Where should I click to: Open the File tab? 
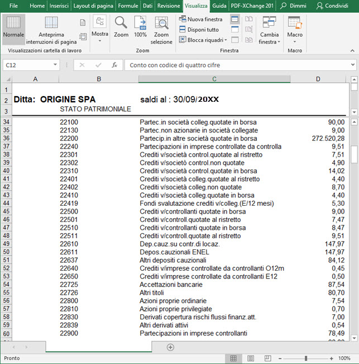click(13, 6)
